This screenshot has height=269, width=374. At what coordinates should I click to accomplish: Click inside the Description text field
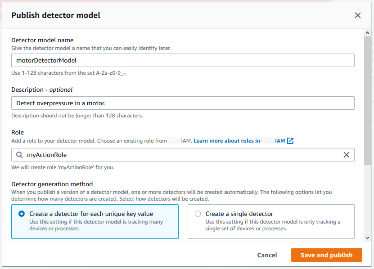tap(183, 103)
